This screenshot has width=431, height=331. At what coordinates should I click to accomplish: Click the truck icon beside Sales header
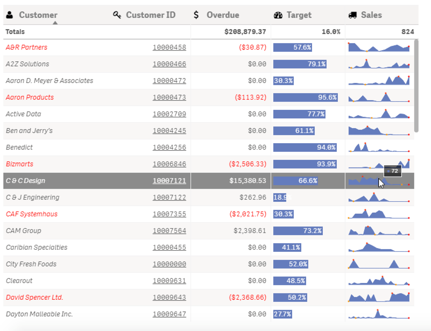(352, 15)
